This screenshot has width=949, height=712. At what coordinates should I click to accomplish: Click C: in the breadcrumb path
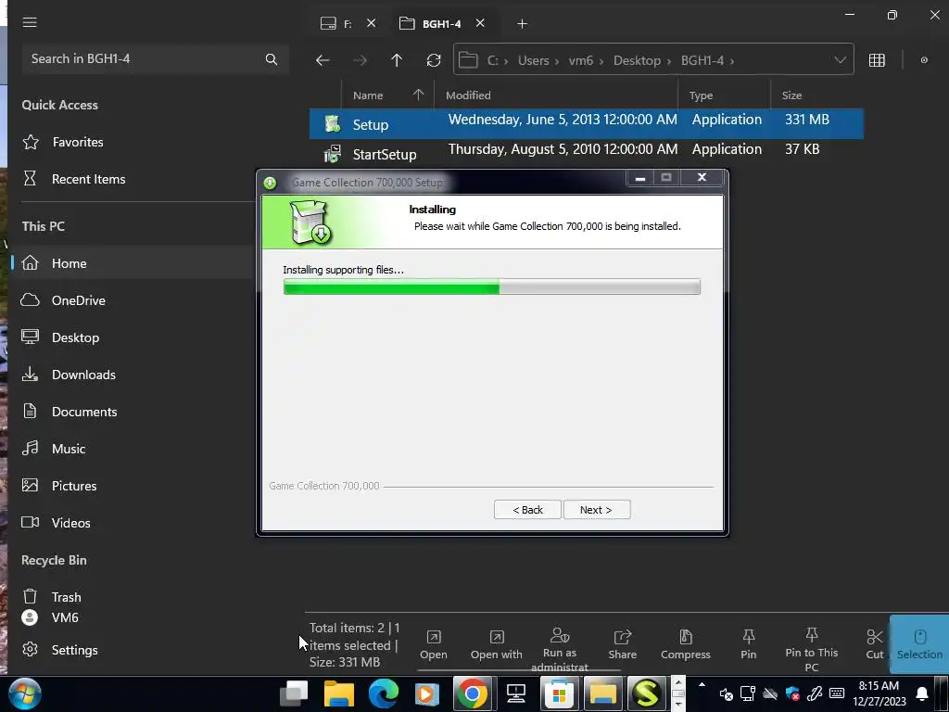(493, 60)
